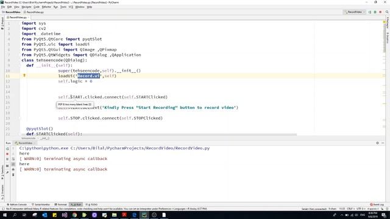Open TODO tool window
This screenshot has width=390, height=219.
pos(91,204)
